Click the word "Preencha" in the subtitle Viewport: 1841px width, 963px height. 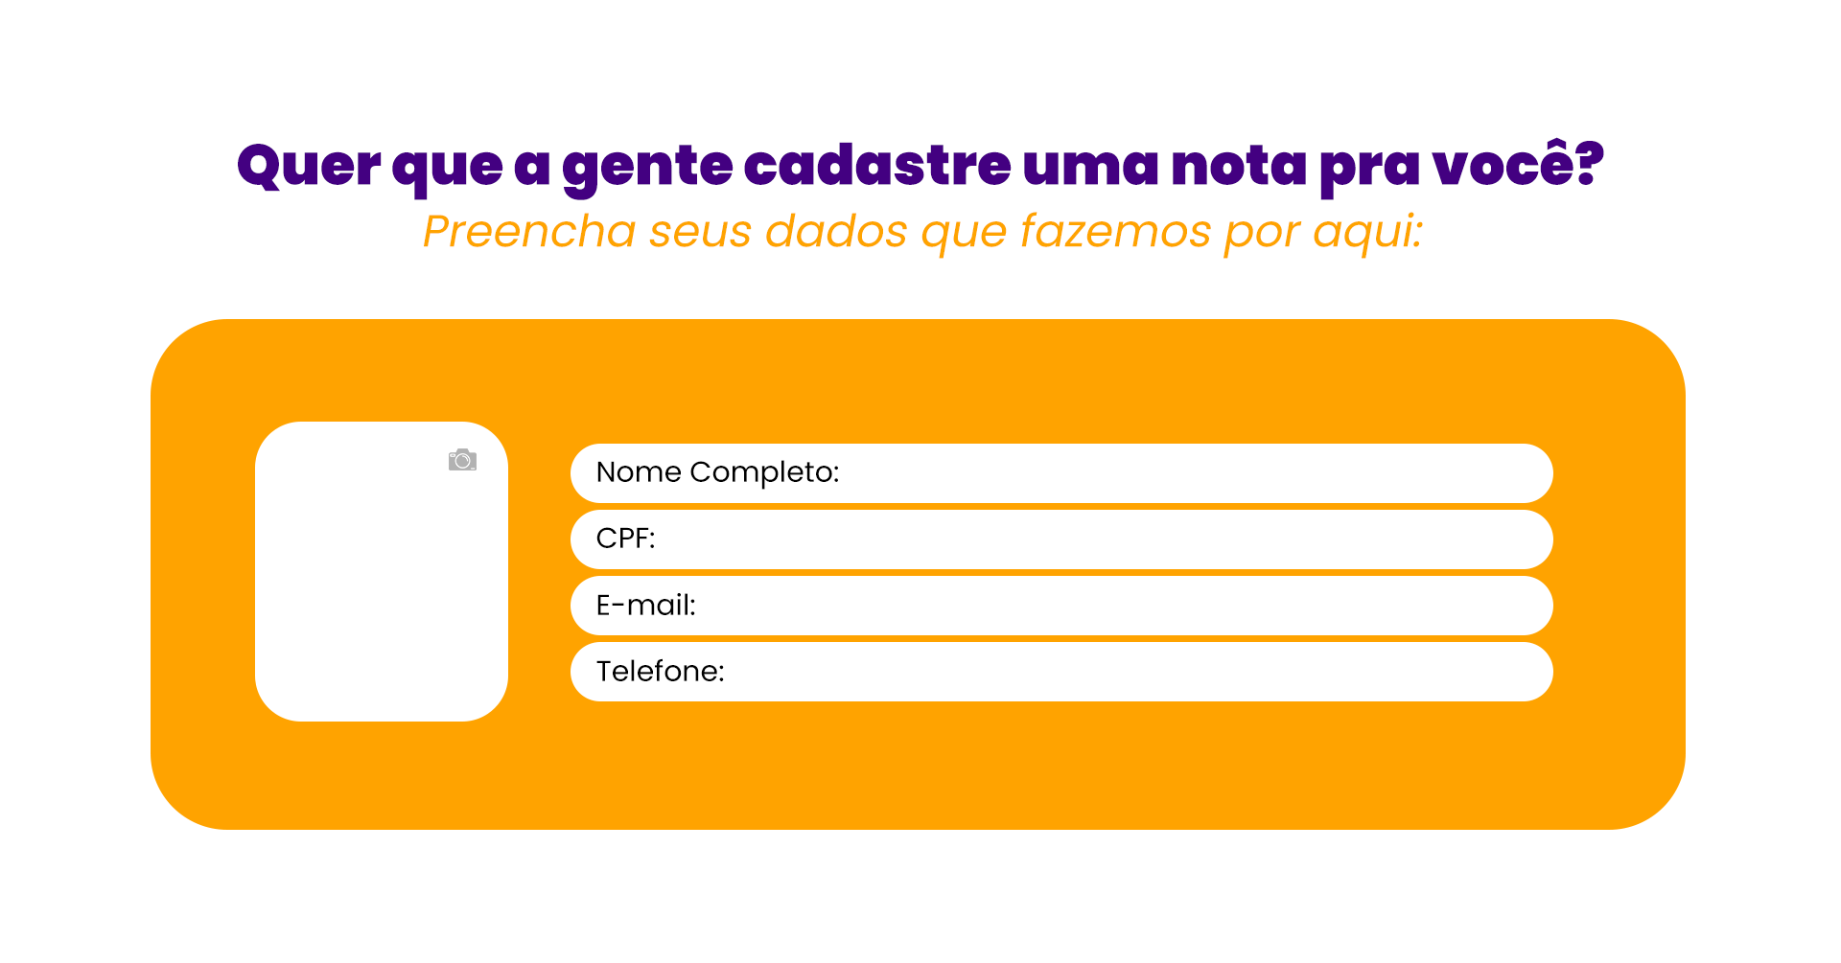click(529, 232)
